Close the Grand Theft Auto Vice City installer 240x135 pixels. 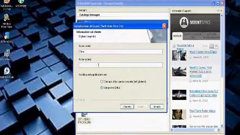pyautogui.click(x=164, y=26)
